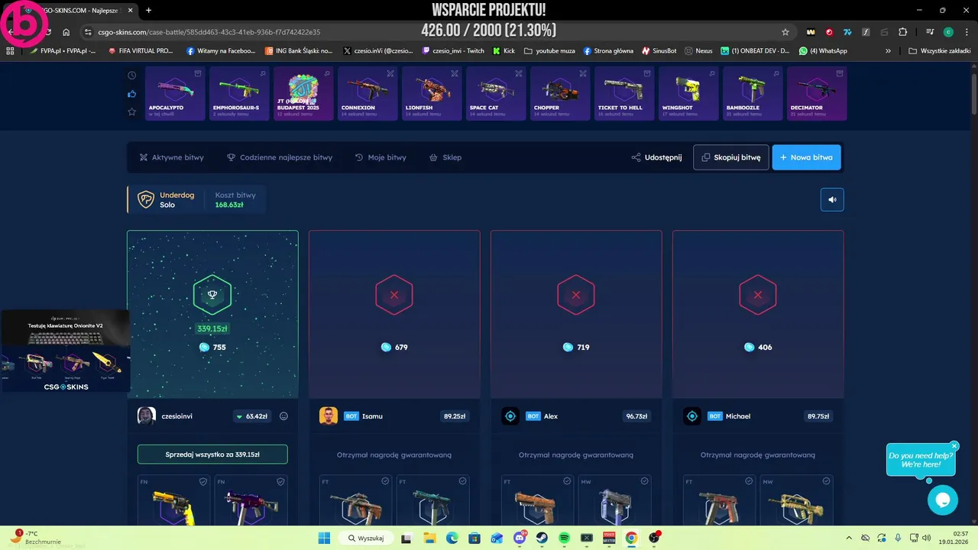
Task: Click the Wyszukaj taskbar search box
Action: (x=365, y=538)
